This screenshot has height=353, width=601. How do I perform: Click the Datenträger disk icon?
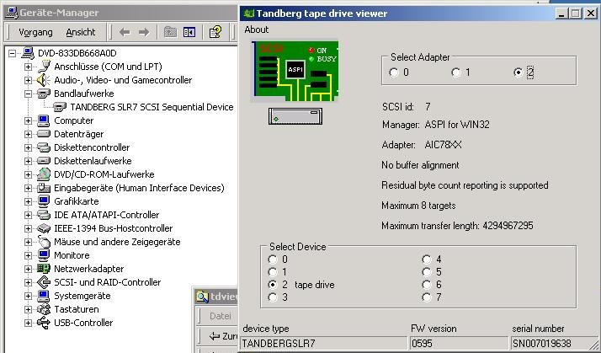pos(43,134)
